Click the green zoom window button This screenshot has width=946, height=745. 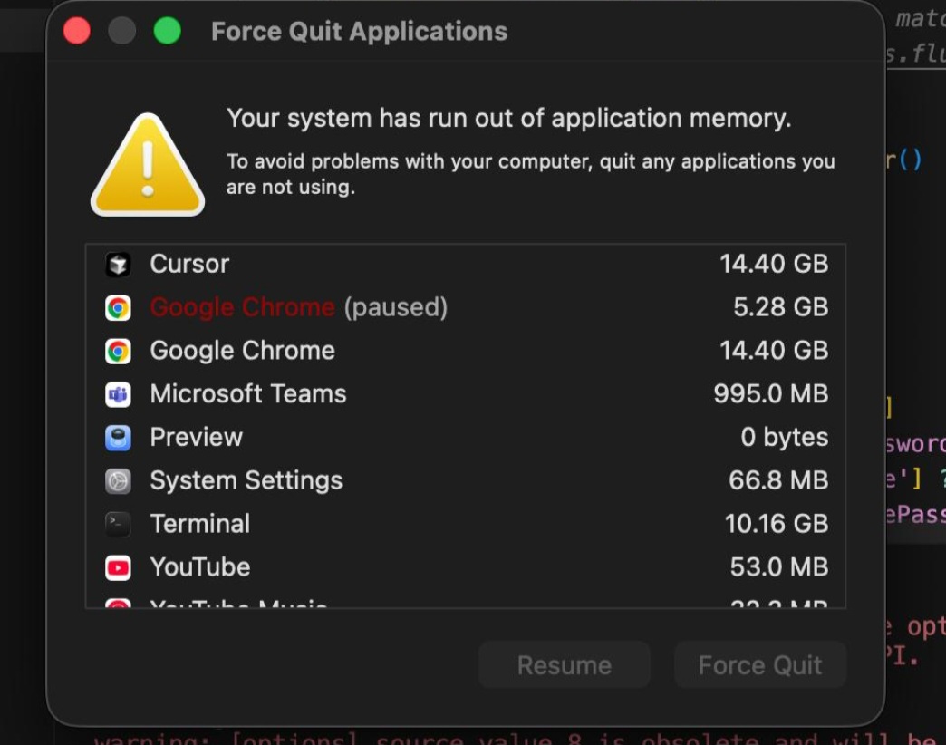[168, 32]
